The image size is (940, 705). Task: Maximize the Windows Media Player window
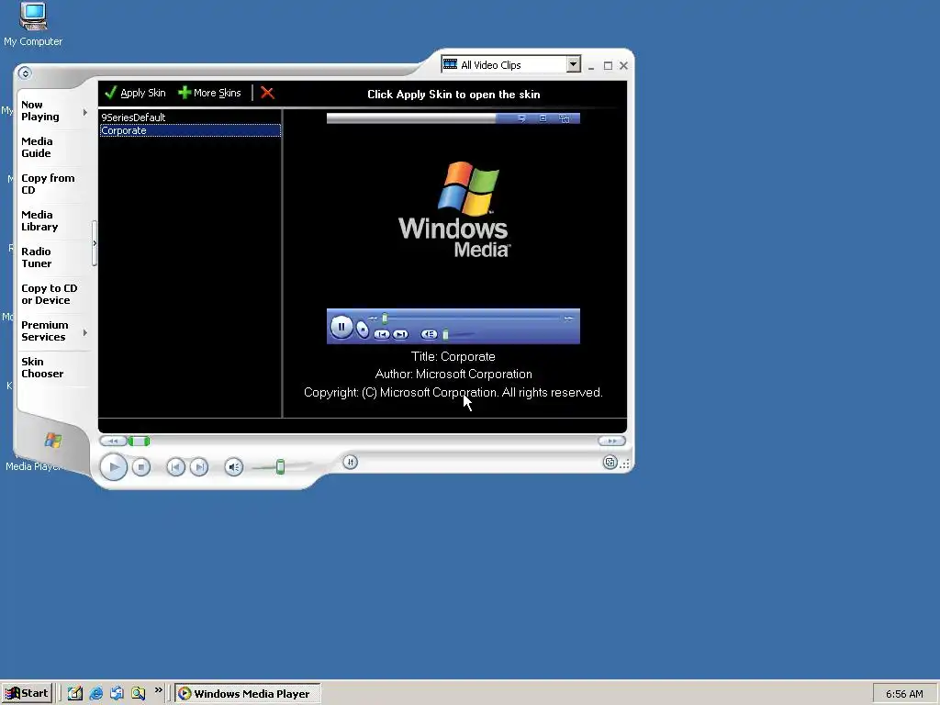pos(608,65)
